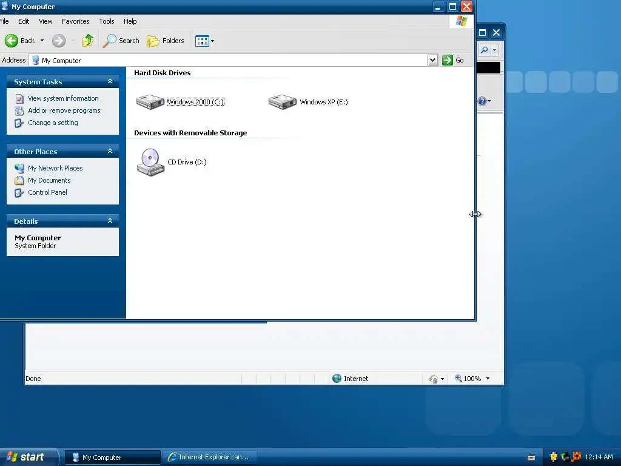Open My Documents link
Screen dimensions: 621x466
[49, 180]
